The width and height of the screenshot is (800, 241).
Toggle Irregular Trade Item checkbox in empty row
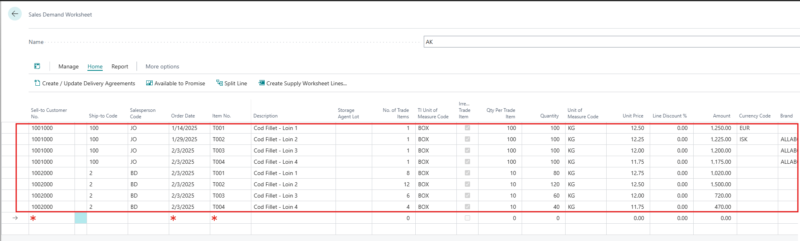point(467,218)
